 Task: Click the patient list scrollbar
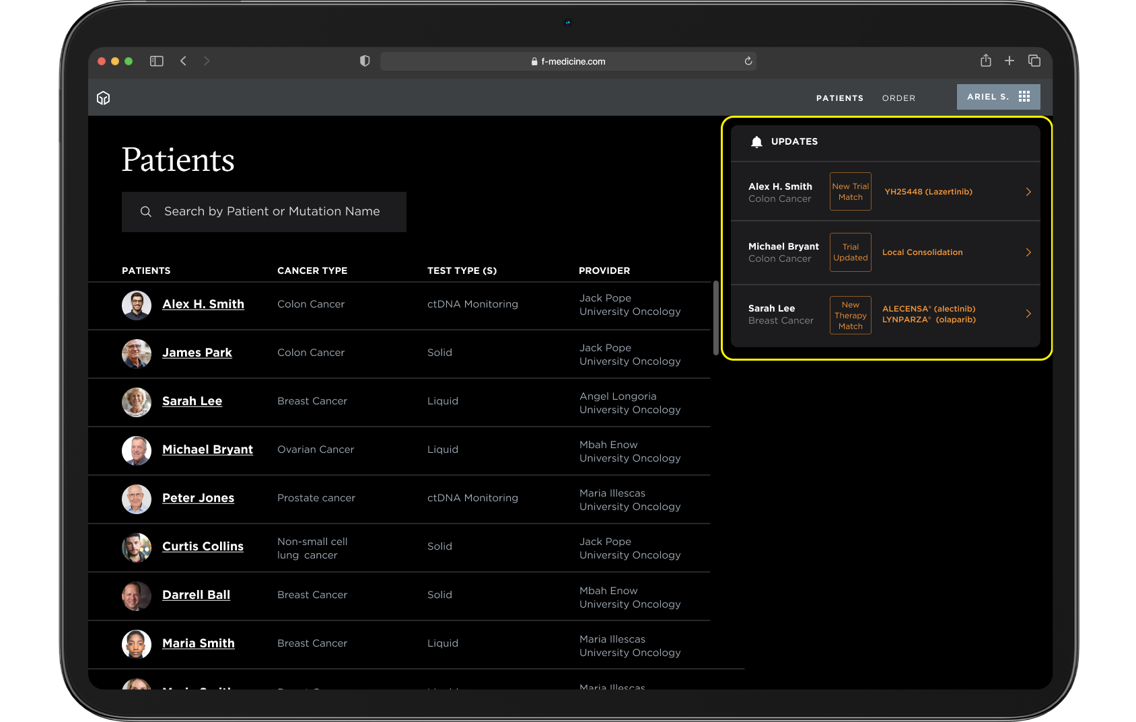tap(715, 318)
